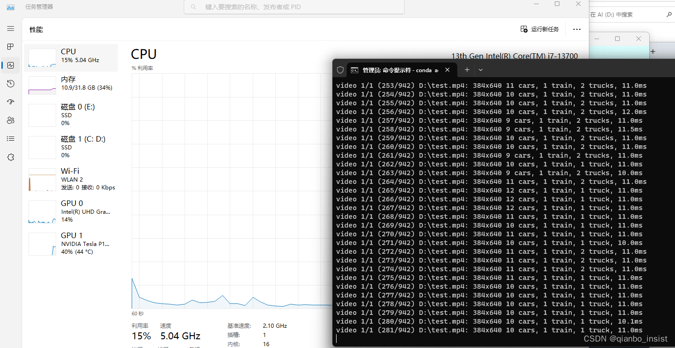
Task: Open the Details list icon in sidebar
Action: point(11,139)
